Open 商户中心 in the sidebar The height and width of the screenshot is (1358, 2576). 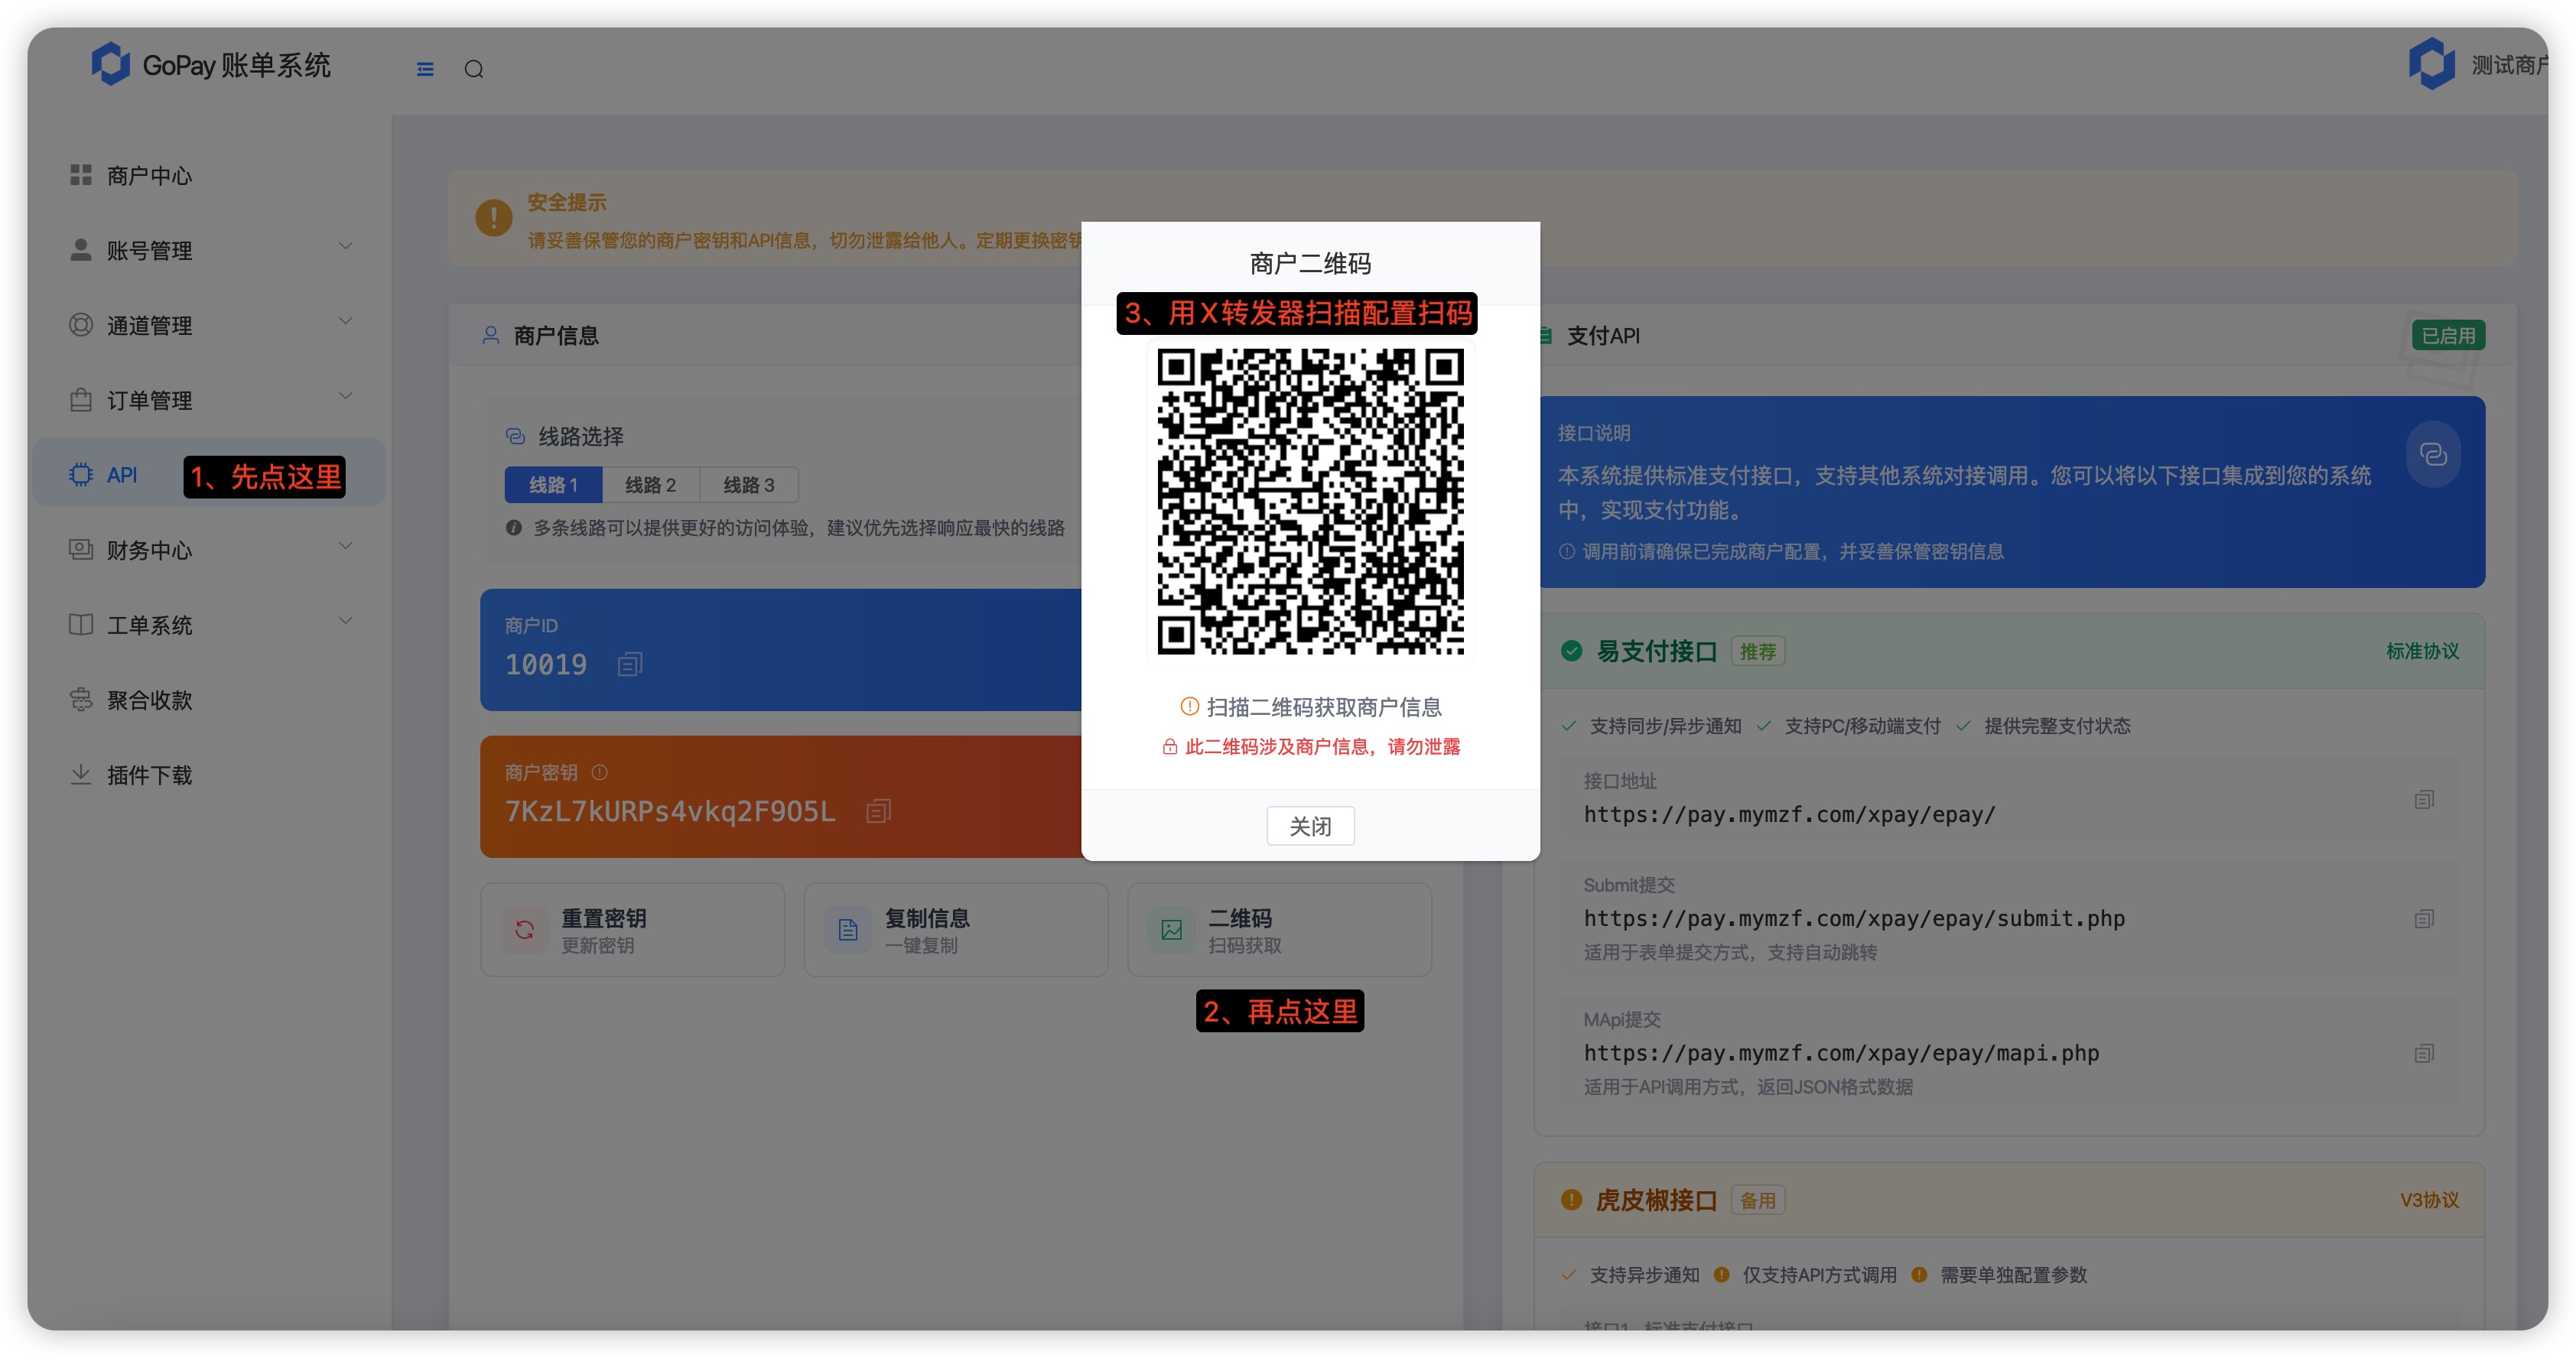(208, 175)
